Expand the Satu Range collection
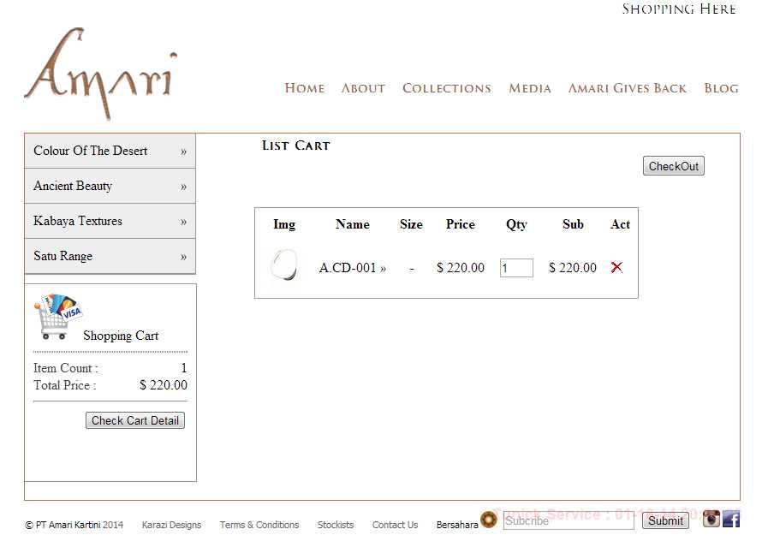 coord(110,256)
